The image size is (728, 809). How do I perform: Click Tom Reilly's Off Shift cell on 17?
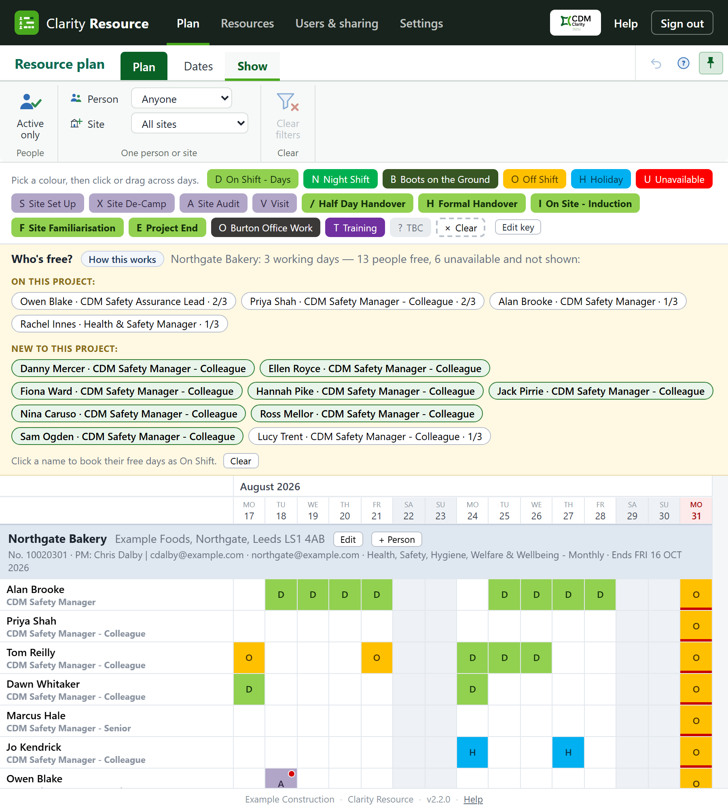249,658
